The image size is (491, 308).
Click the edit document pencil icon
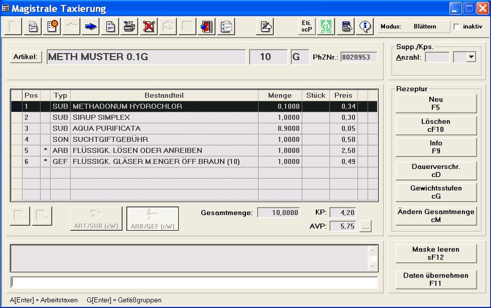tap(265, 26)
